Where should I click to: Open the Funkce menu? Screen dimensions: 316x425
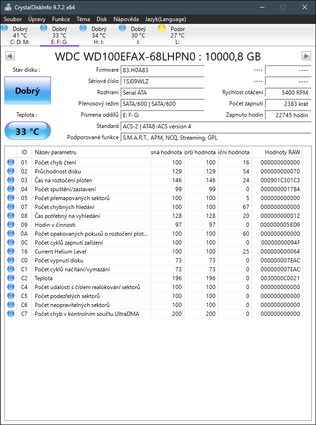(61, 19)
